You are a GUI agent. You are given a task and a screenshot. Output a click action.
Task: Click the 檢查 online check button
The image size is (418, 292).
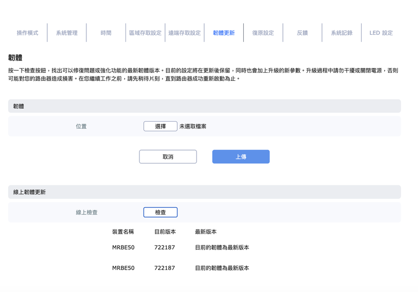coord(160,212)
